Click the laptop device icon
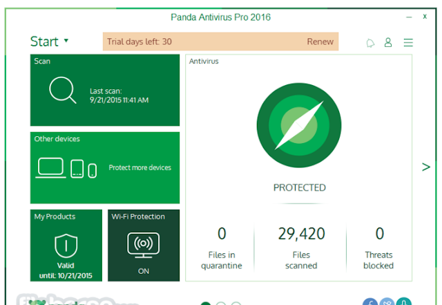Image resolution: width=442 pixels, height=305 pixels. [x=50, y=168]
